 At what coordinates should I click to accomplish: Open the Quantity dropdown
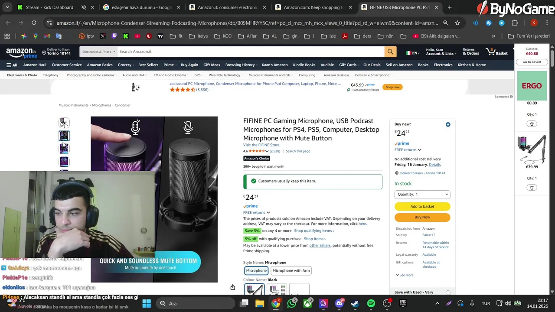(422, 195)
